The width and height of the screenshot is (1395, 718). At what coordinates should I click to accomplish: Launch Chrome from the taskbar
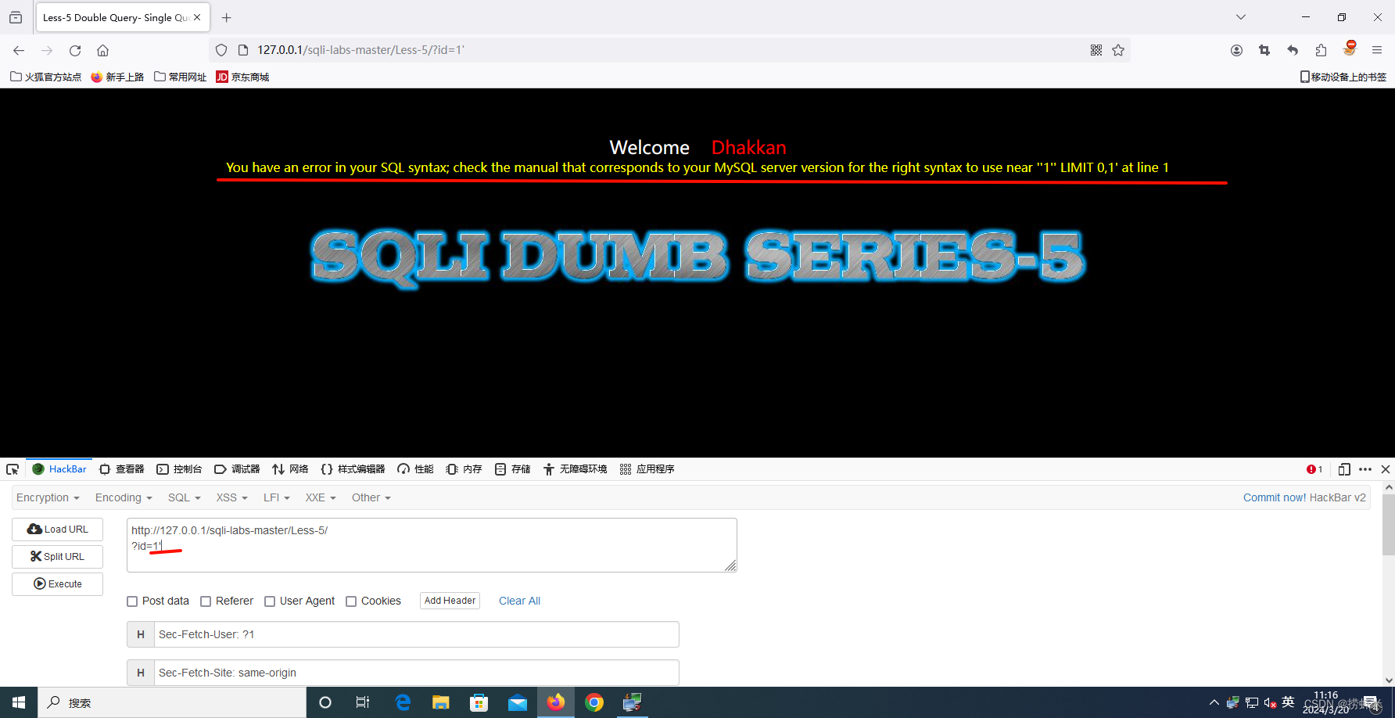pos(594,702)
